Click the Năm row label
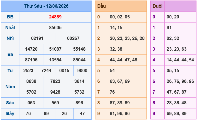Screen dimensions: 197x122 (x=10, y=87)
